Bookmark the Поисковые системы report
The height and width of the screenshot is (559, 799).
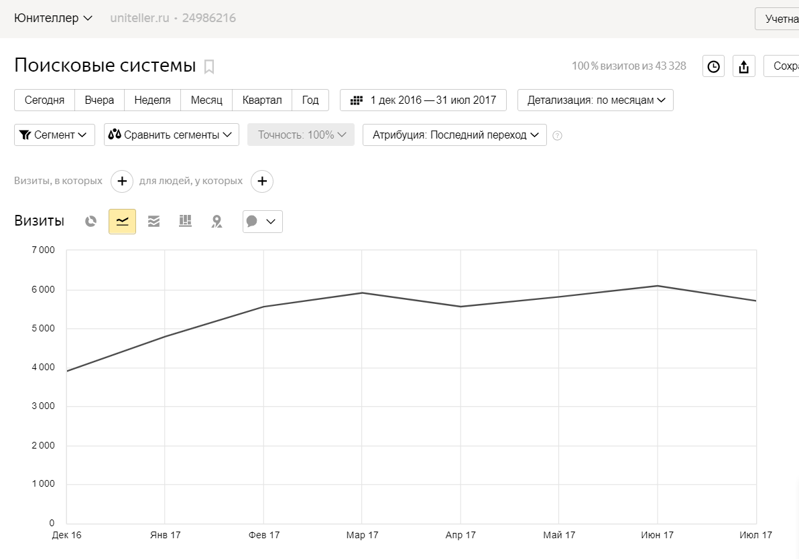[x=209, y=67]
